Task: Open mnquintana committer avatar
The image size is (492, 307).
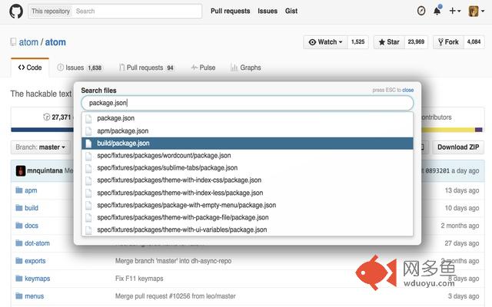Action: coord(21,170)
